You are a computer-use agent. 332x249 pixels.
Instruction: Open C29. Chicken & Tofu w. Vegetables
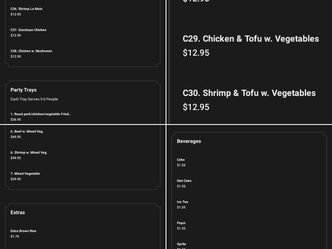point(251,39)
